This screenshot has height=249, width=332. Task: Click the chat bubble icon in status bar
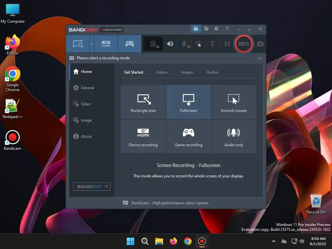(125, 203)
